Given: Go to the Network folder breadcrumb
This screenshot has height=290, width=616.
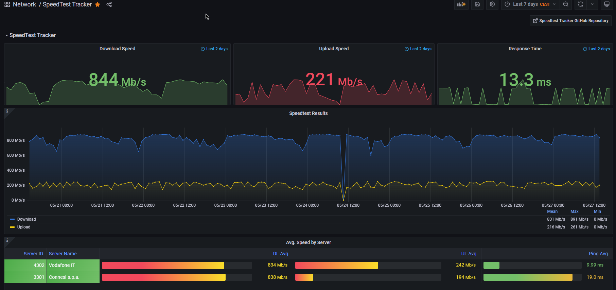Looking at the screenshot, I should pos(24,4).
